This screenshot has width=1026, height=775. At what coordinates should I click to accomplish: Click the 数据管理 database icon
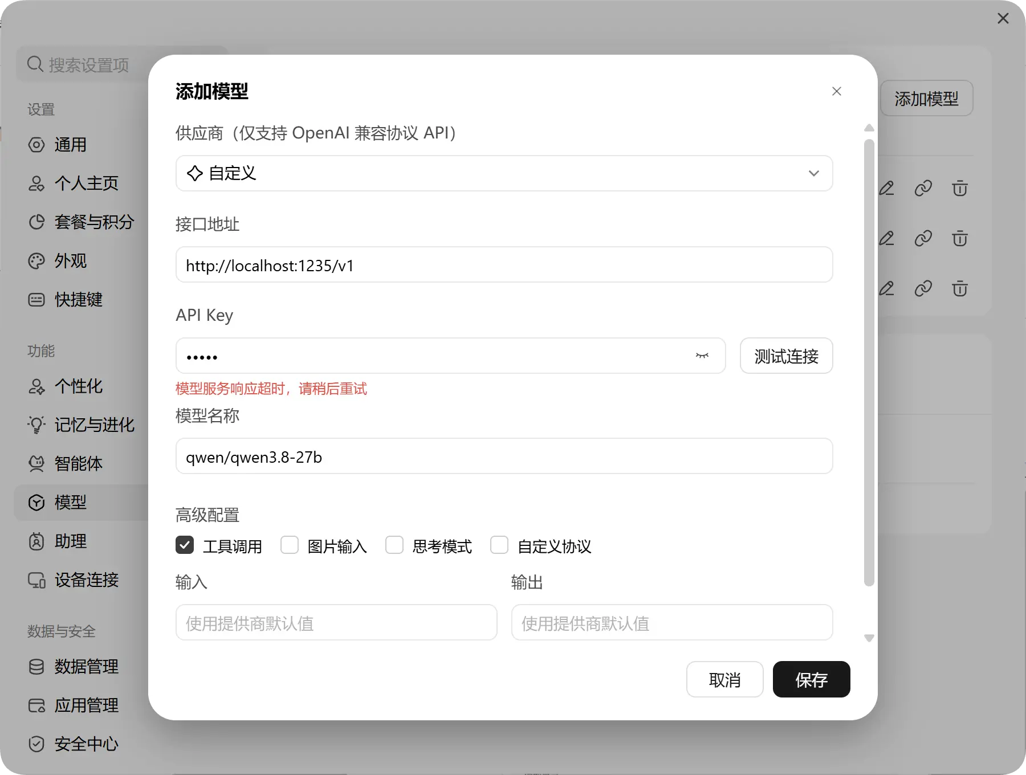click(x=36, y=667)
